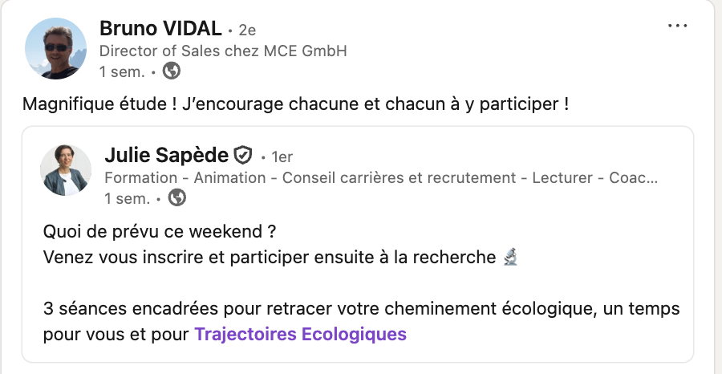Image resolution: width=722 pixels, height=374 pixels.
Task: Click the globe icon in Julie's shared post
Action: pos(176,197)
